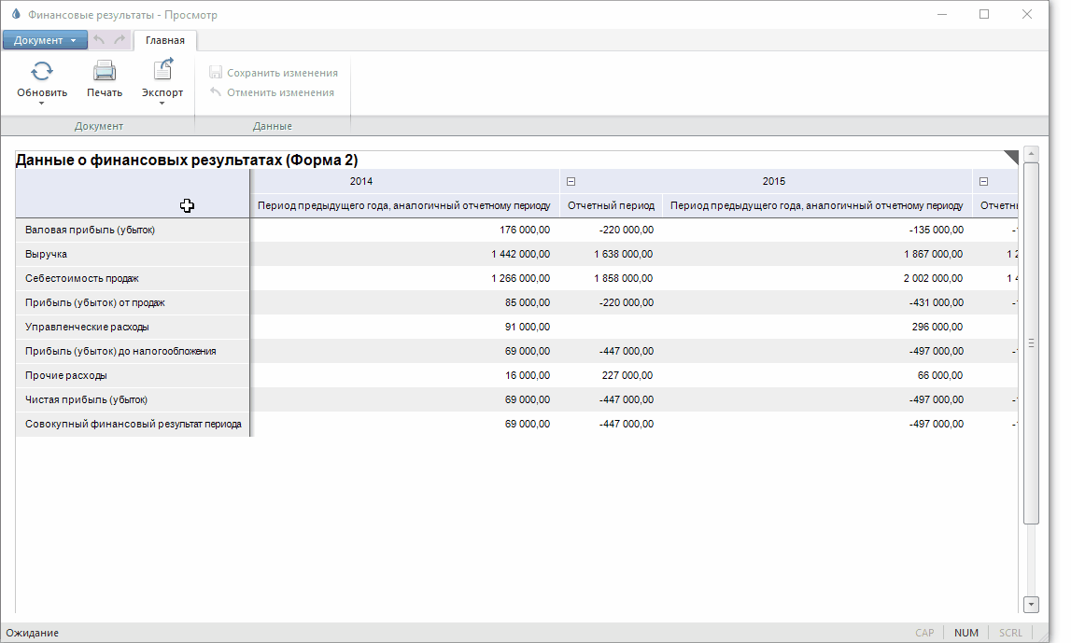1071x643 pixels.
Task: Click the redo arrow in title toolbar
Action: pyautogui.click(x=119, y=40)
